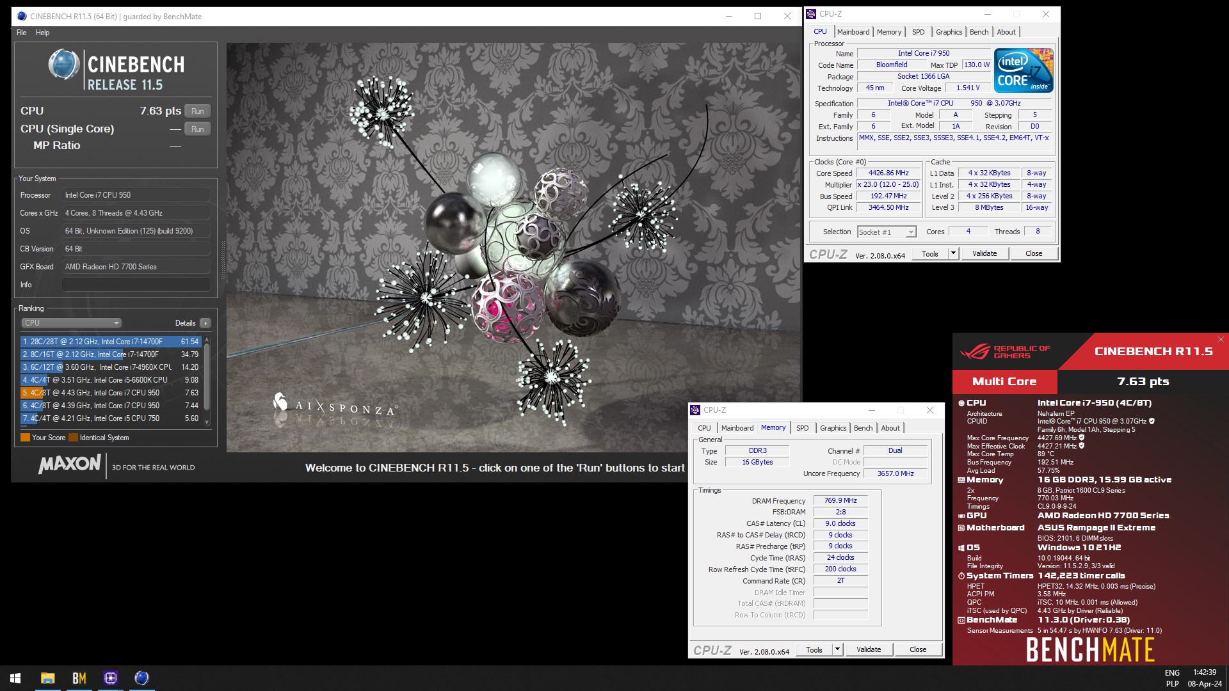Click Close button in lower CPU-Z
The image size is (1229, 691).
(x=918, y=649)
